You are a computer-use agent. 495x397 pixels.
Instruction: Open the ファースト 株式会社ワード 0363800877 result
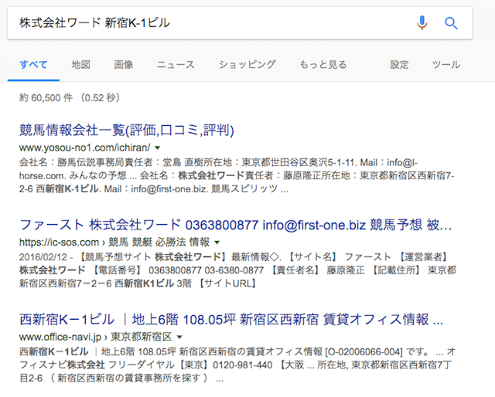pos(235,225)
